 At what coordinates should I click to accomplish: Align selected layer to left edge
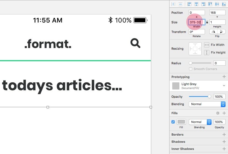(189, 4)
